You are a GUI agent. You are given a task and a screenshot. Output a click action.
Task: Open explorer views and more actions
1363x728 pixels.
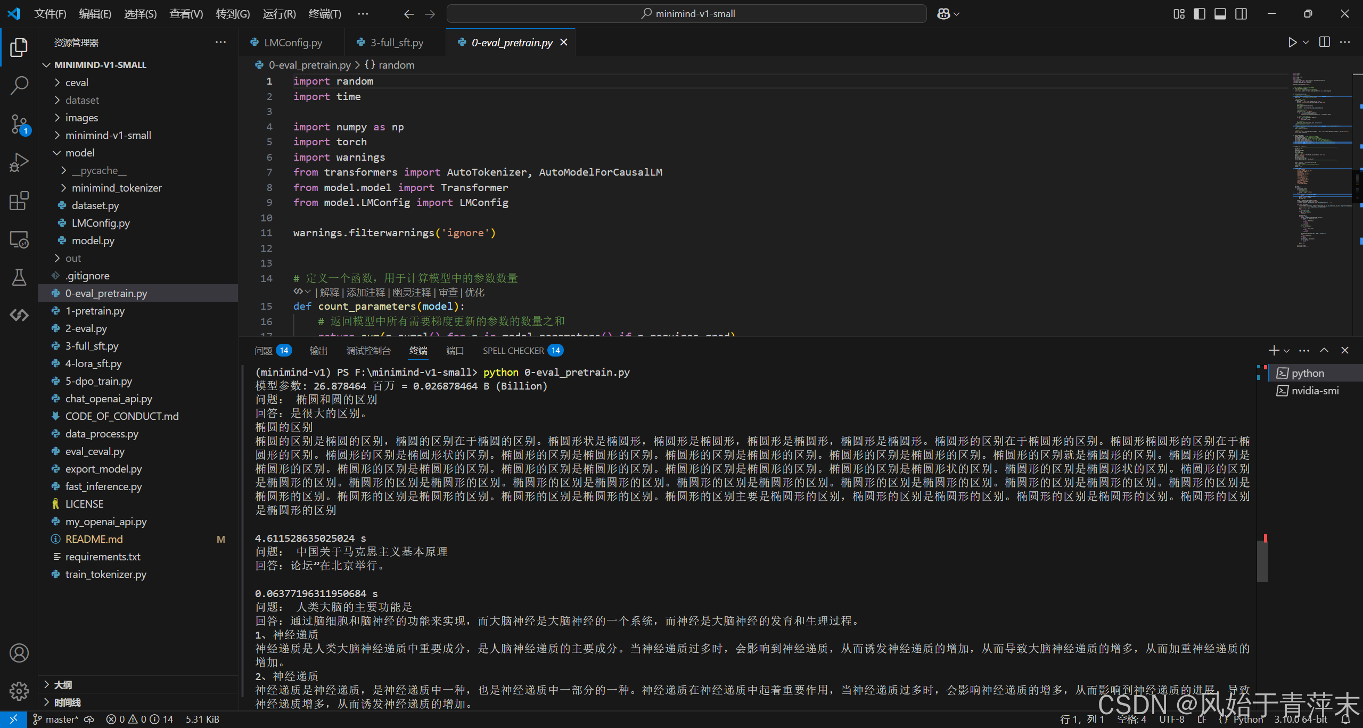tap(220, 42)
